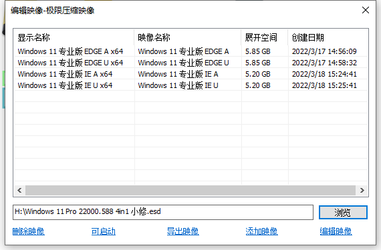Click the 可启动 link
Image resolution: width=381 pixels, height=250 pixels.
point(104,231)
